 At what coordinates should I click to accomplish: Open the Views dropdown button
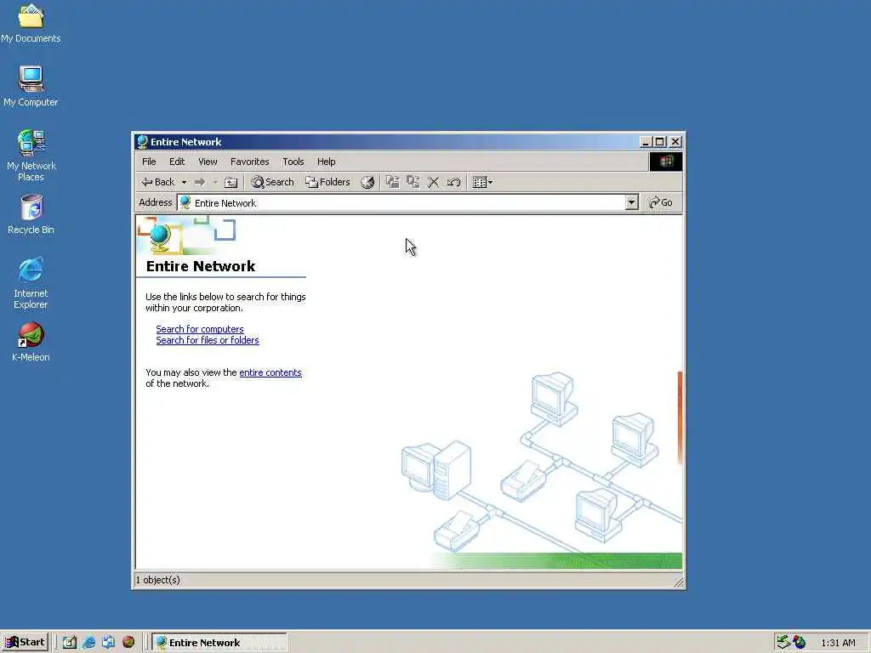(x=482, y=182)
